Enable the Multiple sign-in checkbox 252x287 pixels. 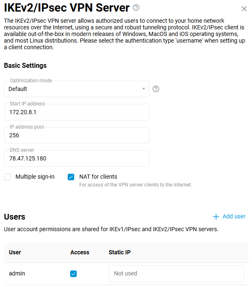tap(7, 177)
